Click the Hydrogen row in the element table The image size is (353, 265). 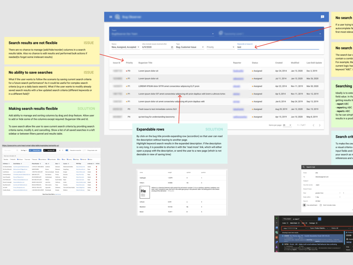(x=182, y=178)
